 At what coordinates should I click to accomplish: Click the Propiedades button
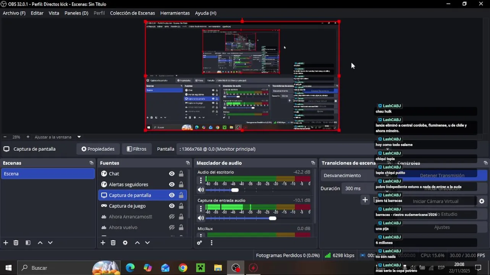tap(98, 149)
